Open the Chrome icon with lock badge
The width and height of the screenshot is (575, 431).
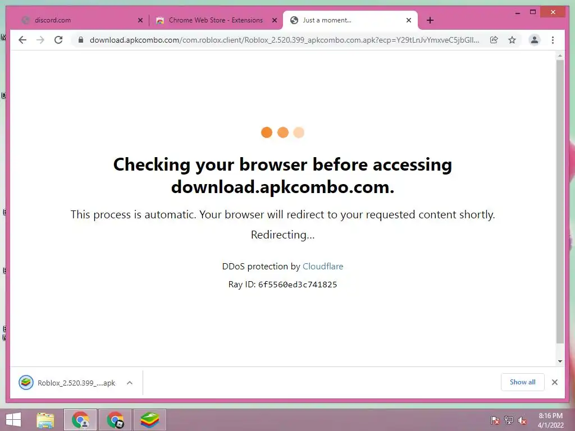point(115,420)
